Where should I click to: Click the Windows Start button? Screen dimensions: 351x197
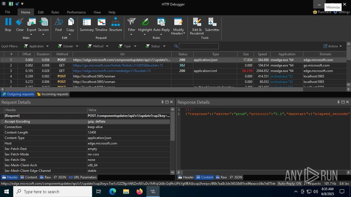click(x=6, y=192)
